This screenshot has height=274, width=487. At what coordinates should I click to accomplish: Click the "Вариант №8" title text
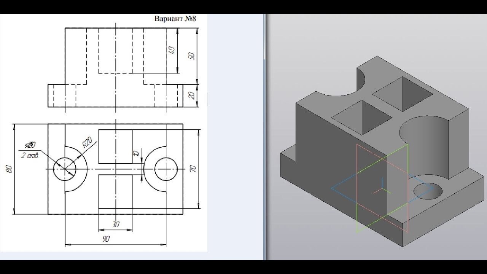[175, 18]
